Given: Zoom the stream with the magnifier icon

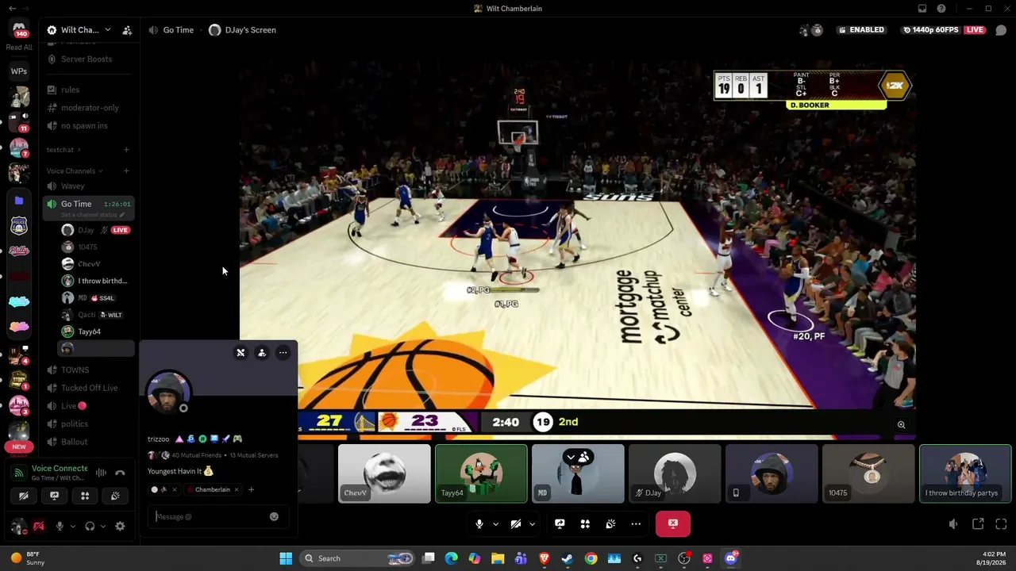Looking at the screenshot, I should pyautogui.click(x=901, y=425).
